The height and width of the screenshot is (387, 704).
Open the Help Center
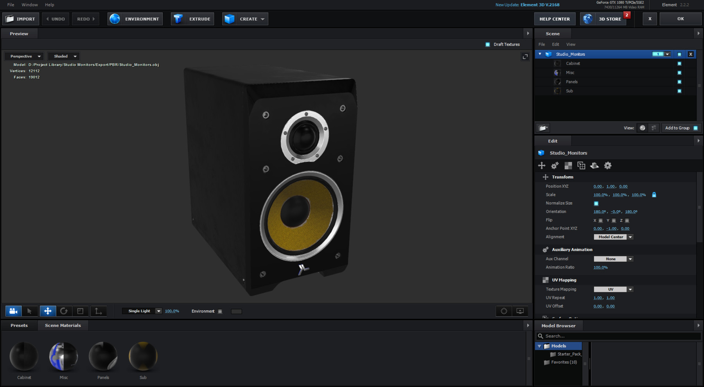(x=555, y=18)
